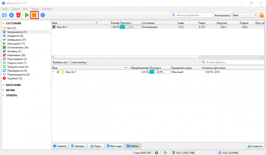Click the add torrent link icon
This screenshot has width=266, height=155.
(x=4, y=15)
